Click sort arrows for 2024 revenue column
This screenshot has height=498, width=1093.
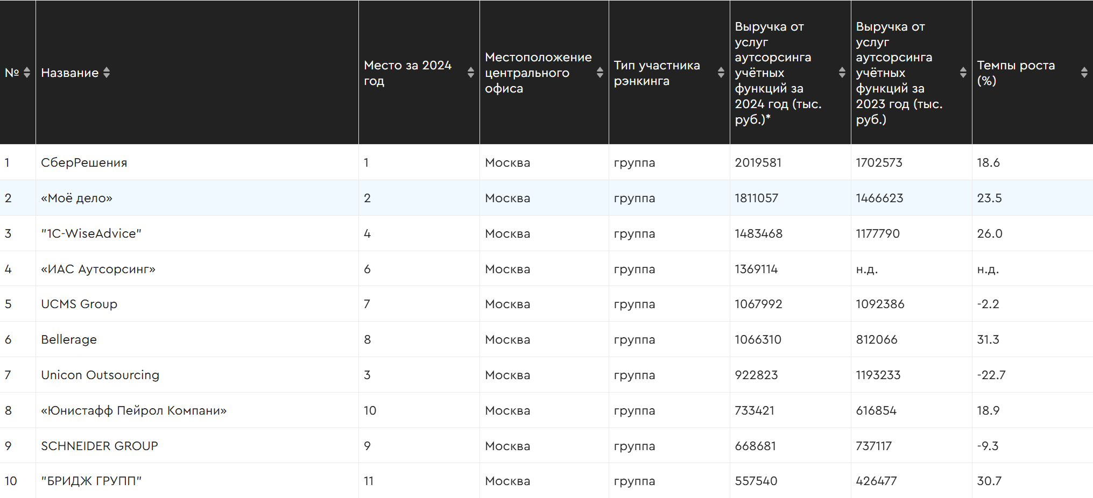pos(842,73)
